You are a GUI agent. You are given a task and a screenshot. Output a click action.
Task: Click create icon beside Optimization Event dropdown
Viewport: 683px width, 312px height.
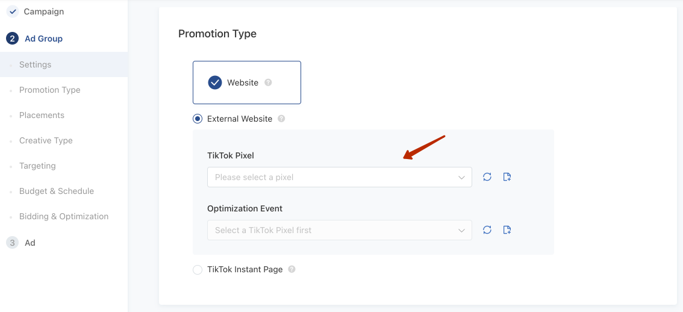[507, 230]
